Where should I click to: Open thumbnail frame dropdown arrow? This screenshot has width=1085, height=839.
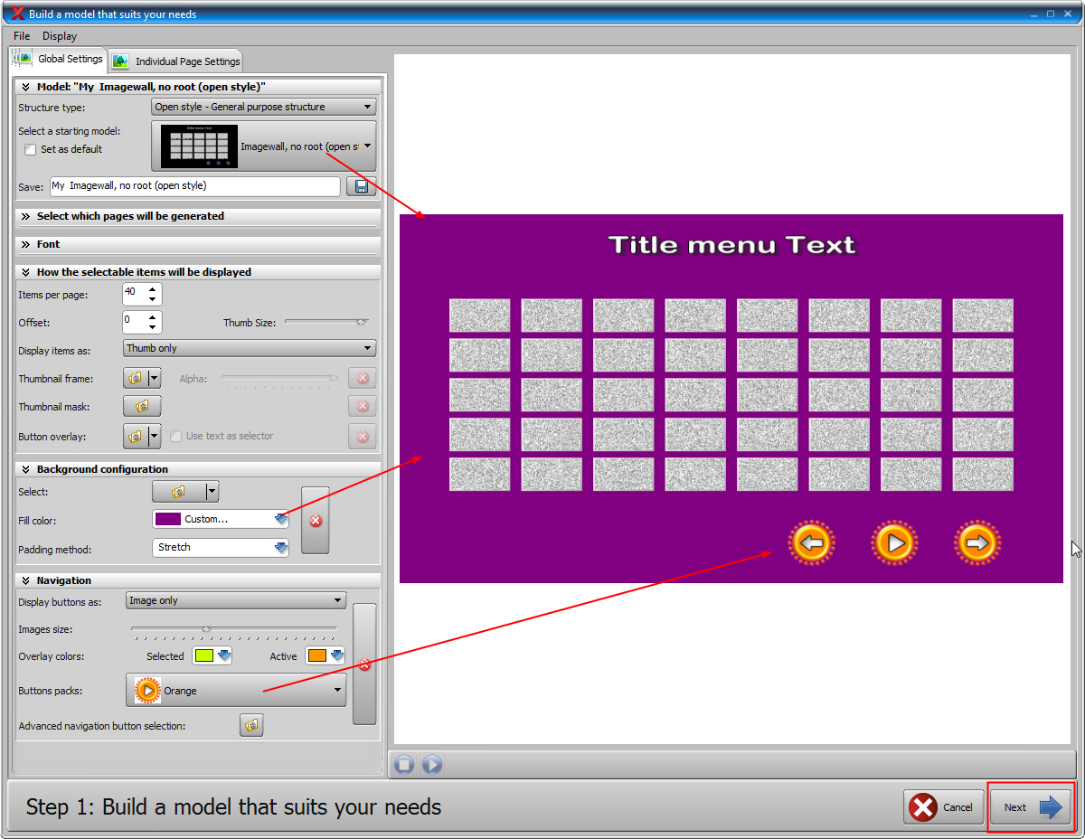(154, 379)
